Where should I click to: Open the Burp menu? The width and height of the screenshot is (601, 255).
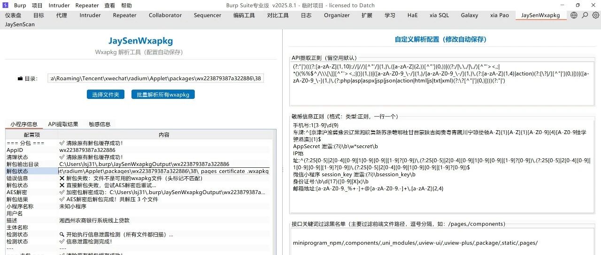pos(20,5)
